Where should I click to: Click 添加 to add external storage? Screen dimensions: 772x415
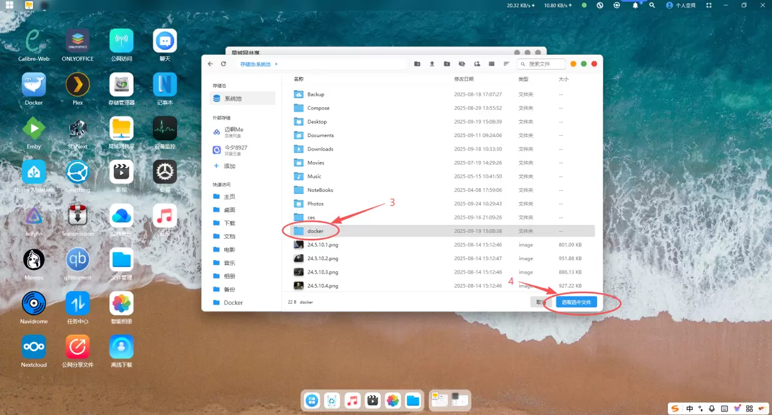coord(229,166)
